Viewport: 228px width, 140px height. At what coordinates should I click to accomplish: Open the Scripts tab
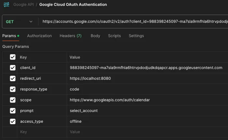(114, 36)
